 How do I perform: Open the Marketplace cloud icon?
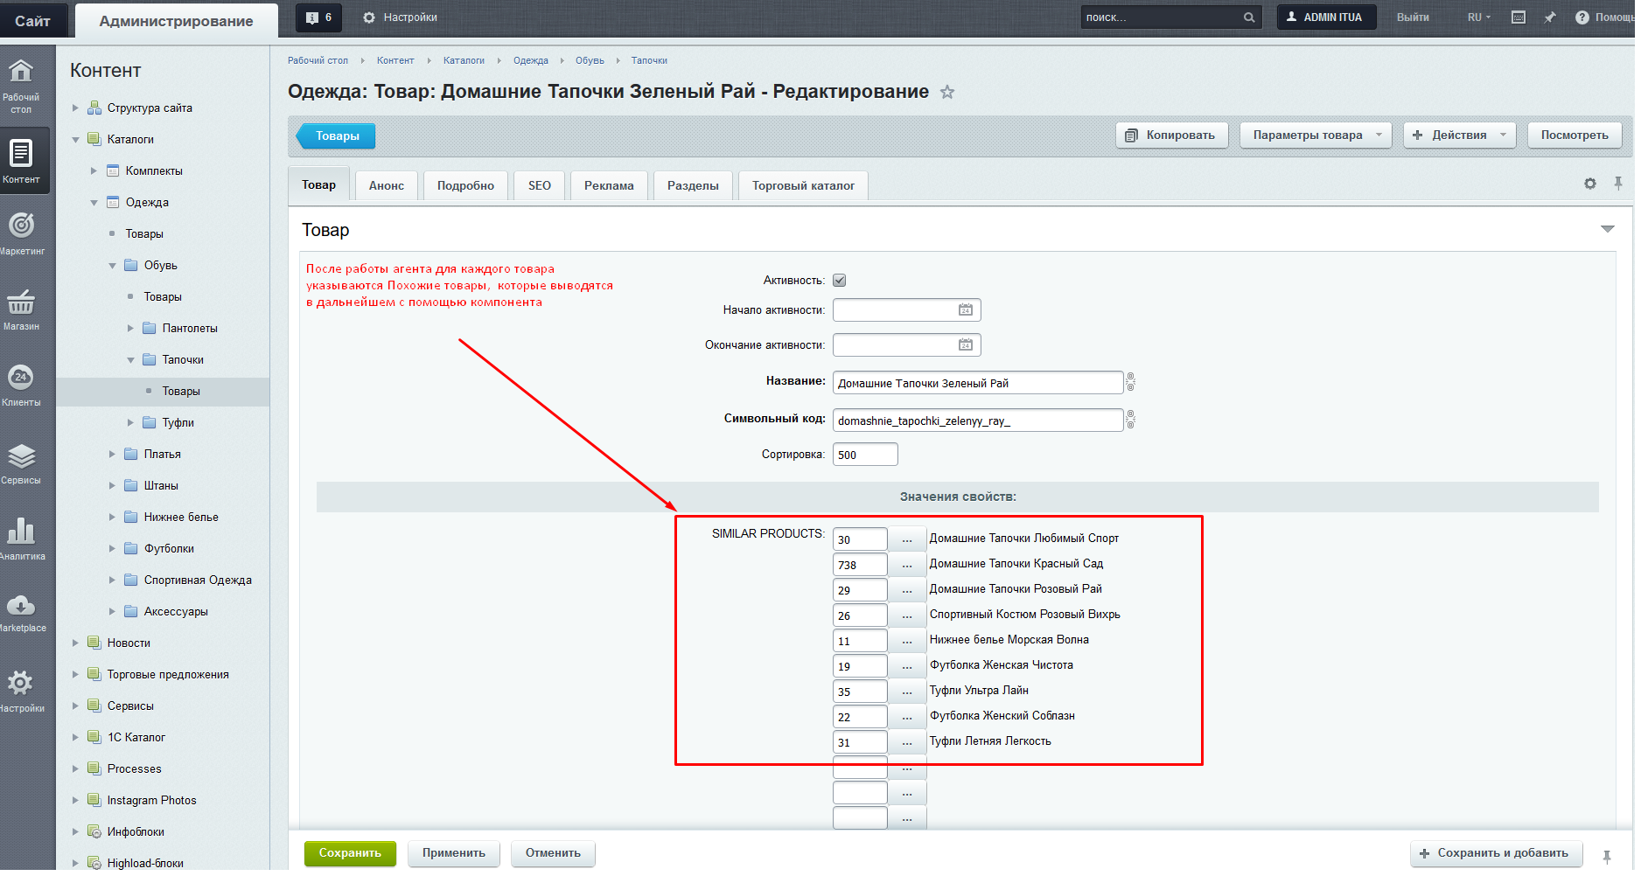pos(21,611)
